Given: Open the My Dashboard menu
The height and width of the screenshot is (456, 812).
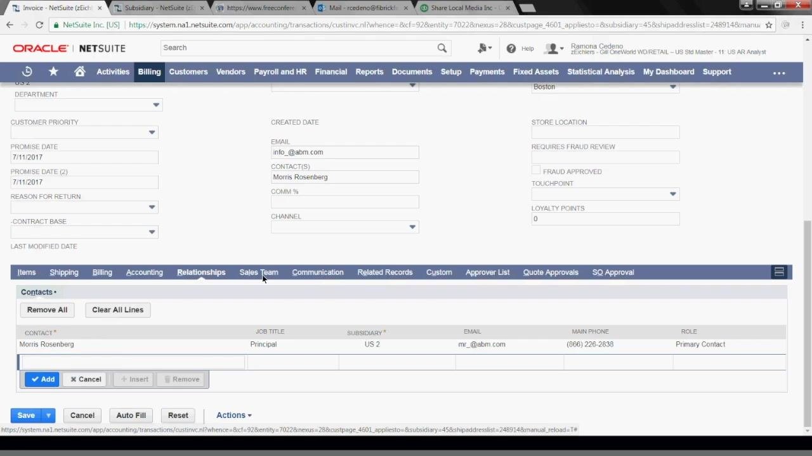Looking at the screenshot, I should pos(669,72).
